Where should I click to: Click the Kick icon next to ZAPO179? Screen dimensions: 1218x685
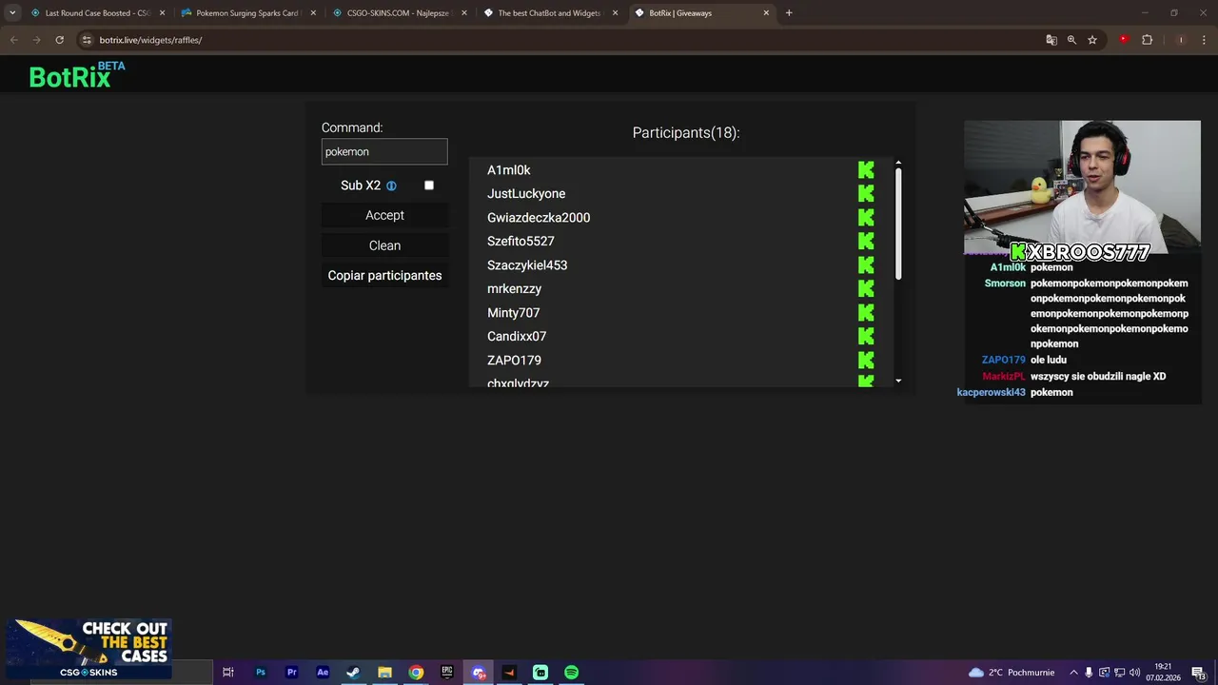pyautogui.click(x=866, y=361)
